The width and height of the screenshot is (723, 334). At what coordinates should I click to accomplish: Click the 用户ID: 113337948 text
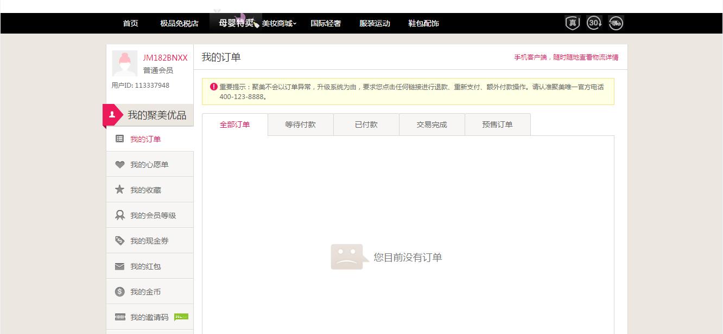(x=141, y=86)
